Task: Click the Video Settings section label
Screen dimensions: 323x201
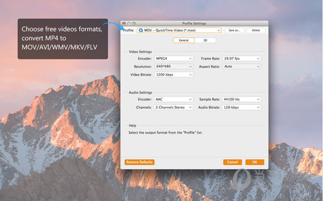Action: 141,52
